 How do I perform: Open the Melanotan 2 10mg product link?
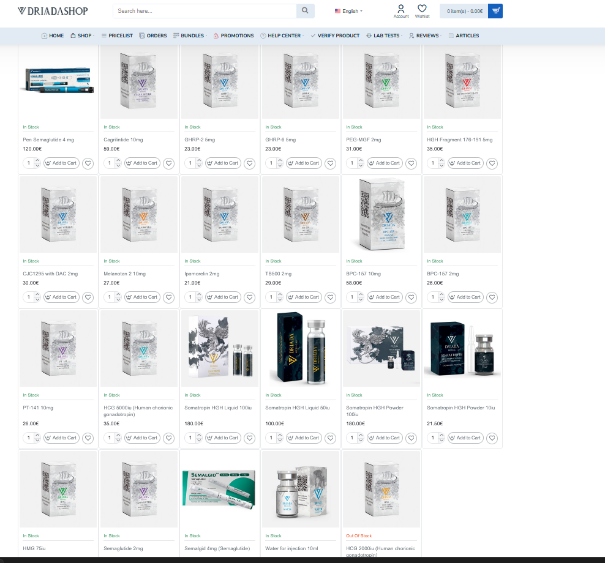124,274
